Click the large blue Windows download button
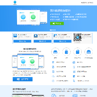The image size is (97, 97). pyautogui.click(x=23, y=79)
